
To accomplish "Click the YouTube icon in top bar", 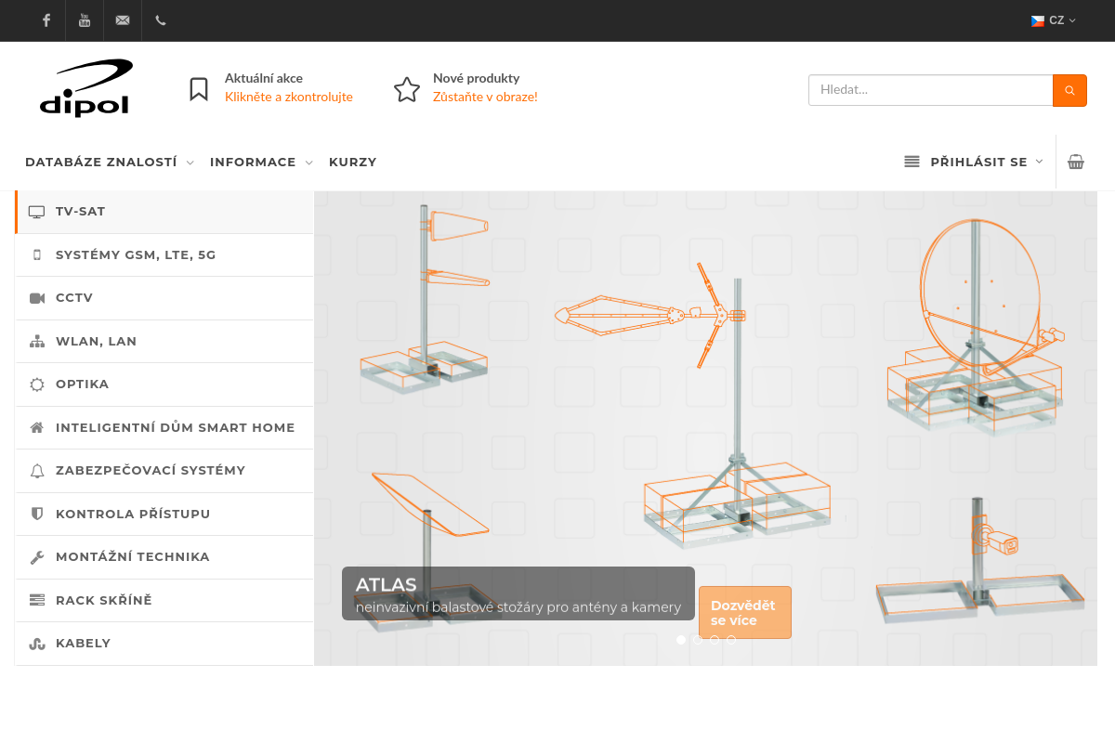I will (x=85, y=20).
